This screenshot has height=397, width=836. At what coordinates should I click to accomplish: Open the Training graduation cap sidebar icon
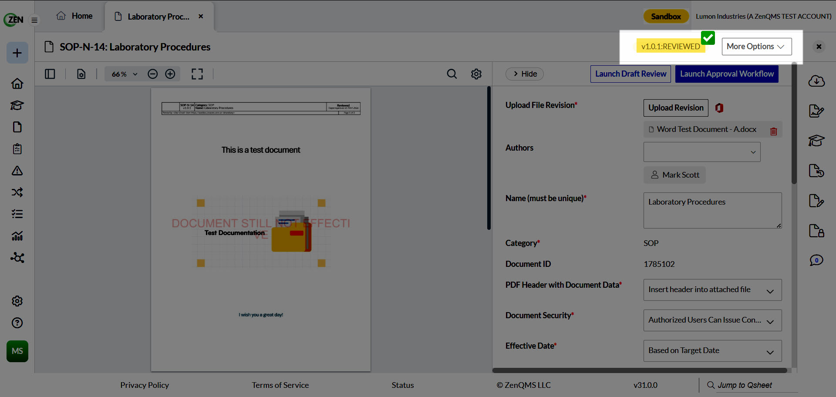click(17, 105)
